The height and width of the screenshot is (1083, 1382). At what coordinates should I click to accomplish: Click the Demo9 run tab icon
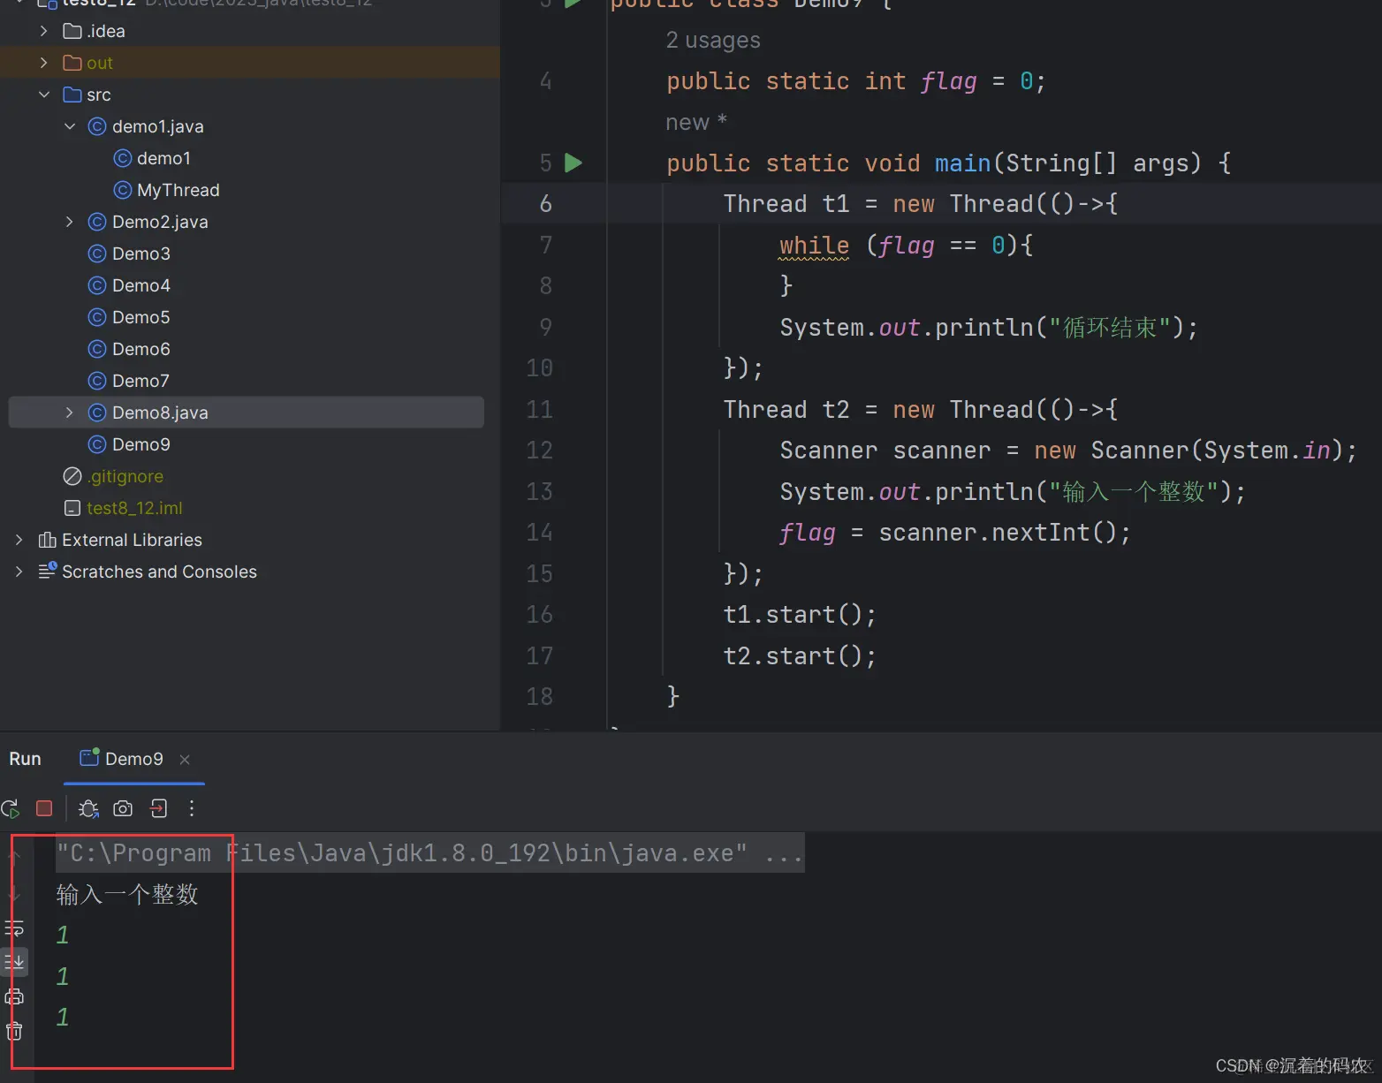click(x=89, y=758)
